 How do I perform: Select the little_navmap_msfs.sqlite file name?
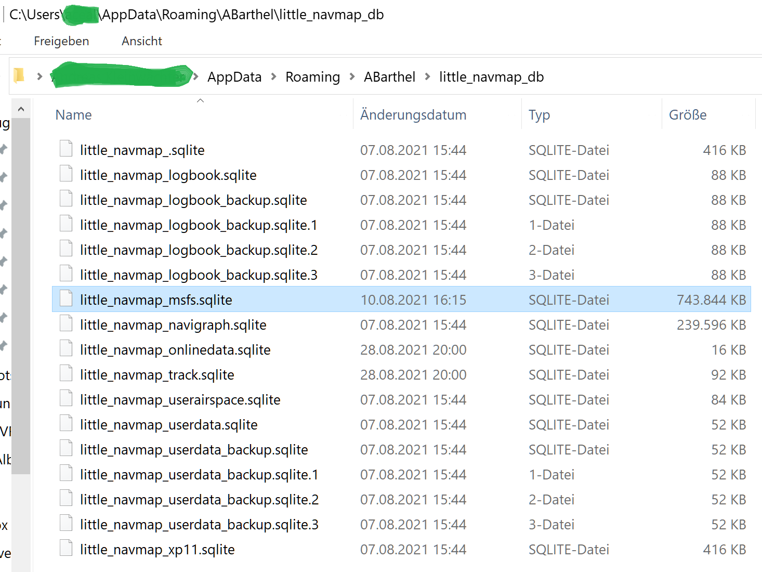(156, 300)
